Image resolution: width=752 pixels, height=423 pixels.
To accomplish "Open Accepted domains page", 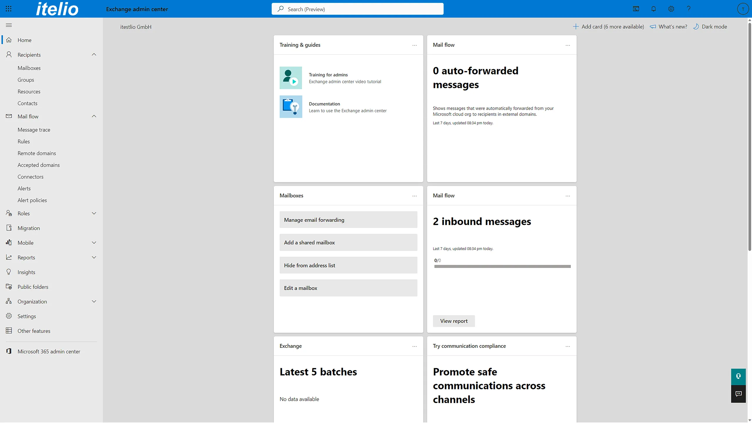I will pyautogui.click(x=38, y=165).
